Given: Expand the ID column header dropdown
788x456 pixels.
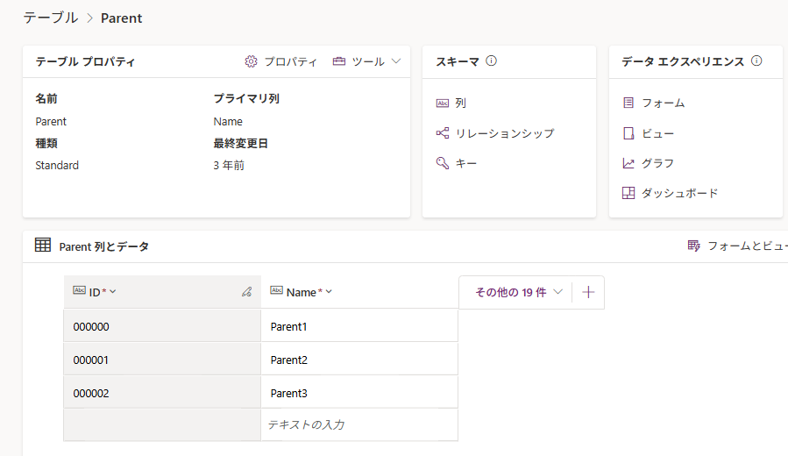Looking at the screenshot, I should click(113, 292).
